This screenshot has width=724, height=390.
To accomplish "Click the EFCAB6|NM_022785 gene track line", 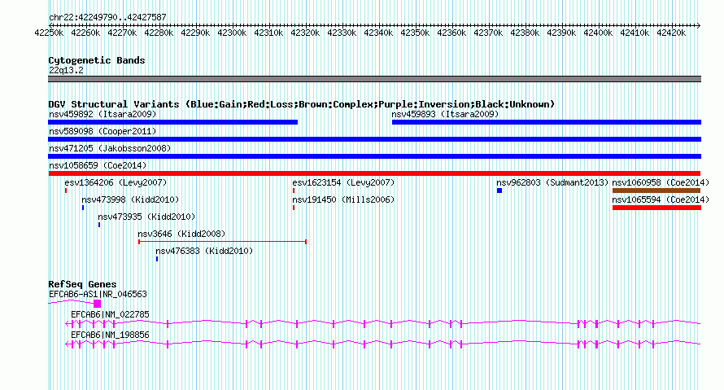I will click(x=383, y=323).
